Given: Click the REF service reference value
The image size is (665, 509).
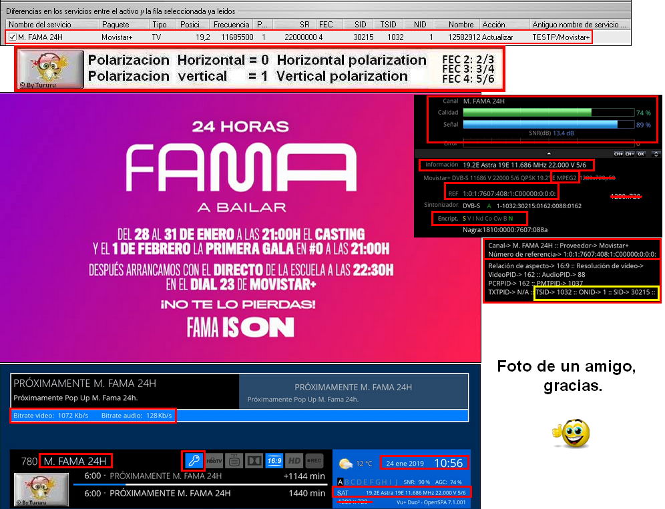Looking at the screenshot, I should [x=509, y=193].
